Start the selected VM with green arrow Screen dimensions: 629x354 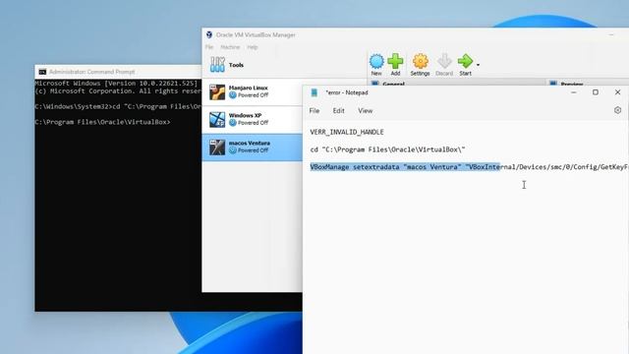pos(465,64)
